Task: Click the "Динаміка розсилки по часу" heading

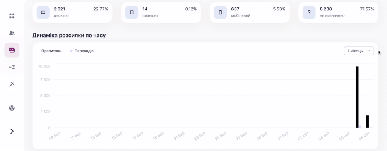Action: coord(69,36)
